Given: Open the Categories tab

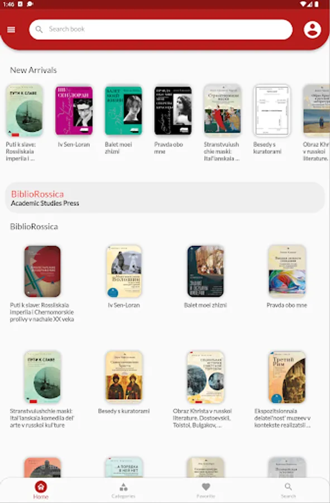Looking at the screenshot, I should pos(123,491).
